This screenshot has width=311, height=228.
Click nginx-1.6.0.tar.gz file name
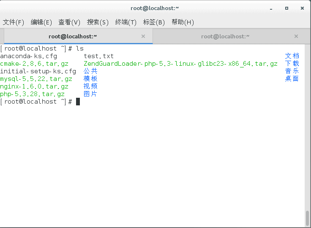click(34, 86)
